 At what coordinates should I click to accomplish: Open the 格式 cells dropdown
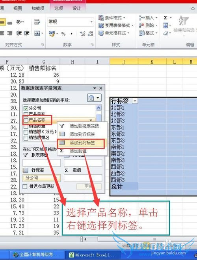pyautogui.click(x=148, y=33)
